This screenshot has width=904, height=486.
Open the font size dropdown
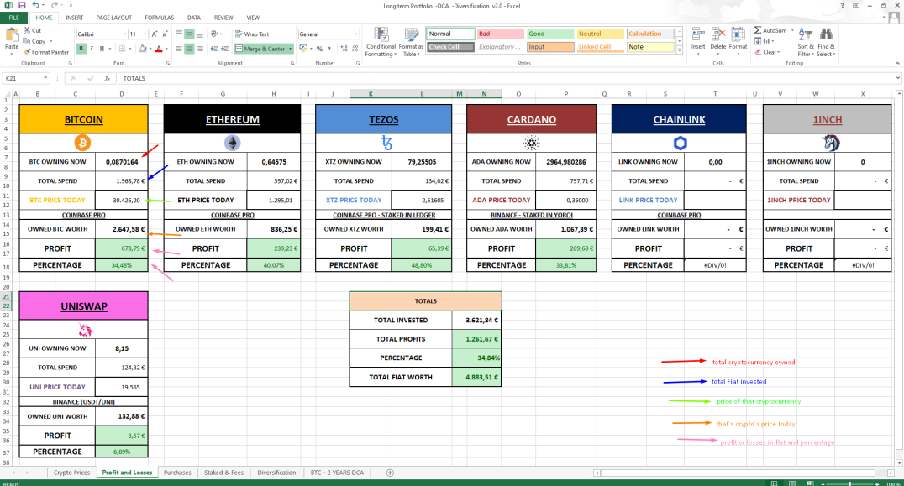[x=145, y=34]
